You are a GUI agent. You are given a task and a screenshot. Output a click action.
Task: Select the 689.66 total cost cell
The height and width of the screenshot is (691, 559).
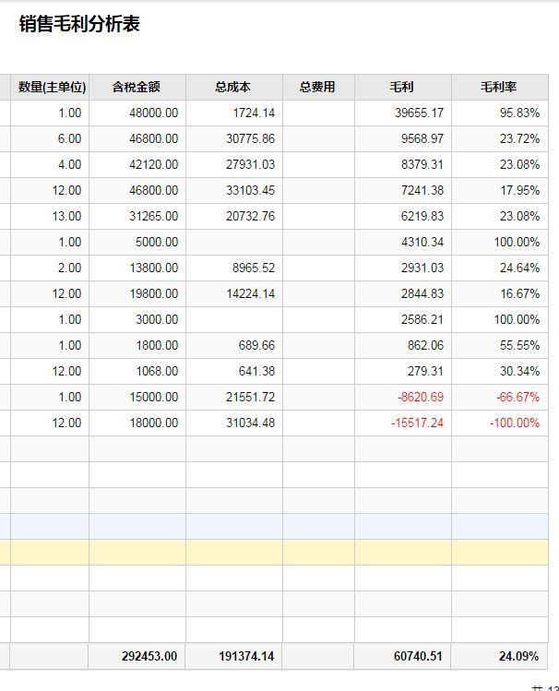point(234,345)
